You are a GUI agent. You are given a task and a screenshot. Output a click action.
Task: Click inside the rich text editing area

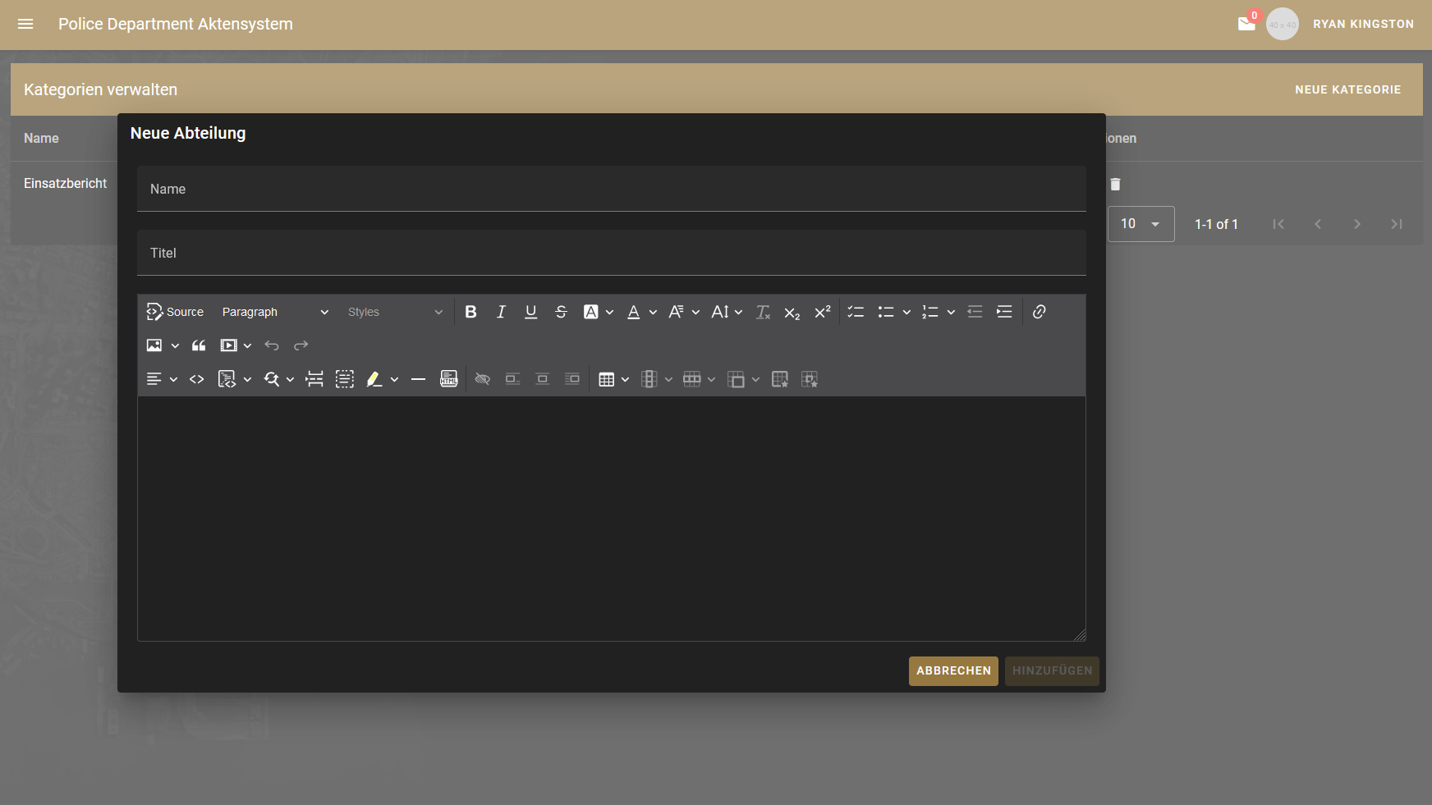[612, 519]
